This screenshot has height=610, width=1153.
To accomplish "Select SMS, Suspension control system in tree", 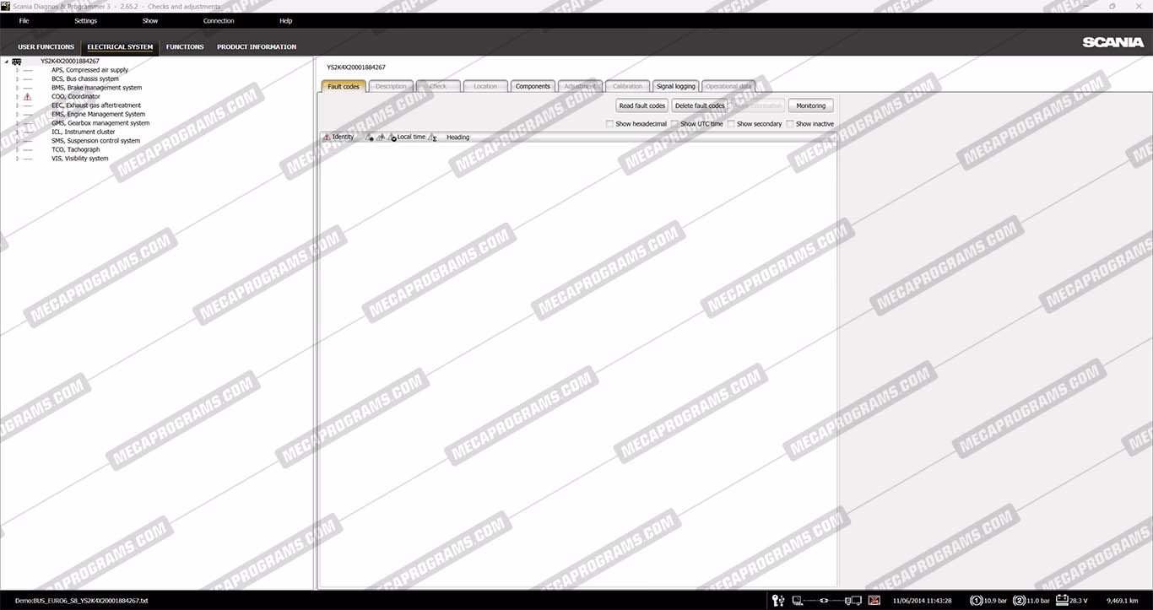I will coord(95,141).
